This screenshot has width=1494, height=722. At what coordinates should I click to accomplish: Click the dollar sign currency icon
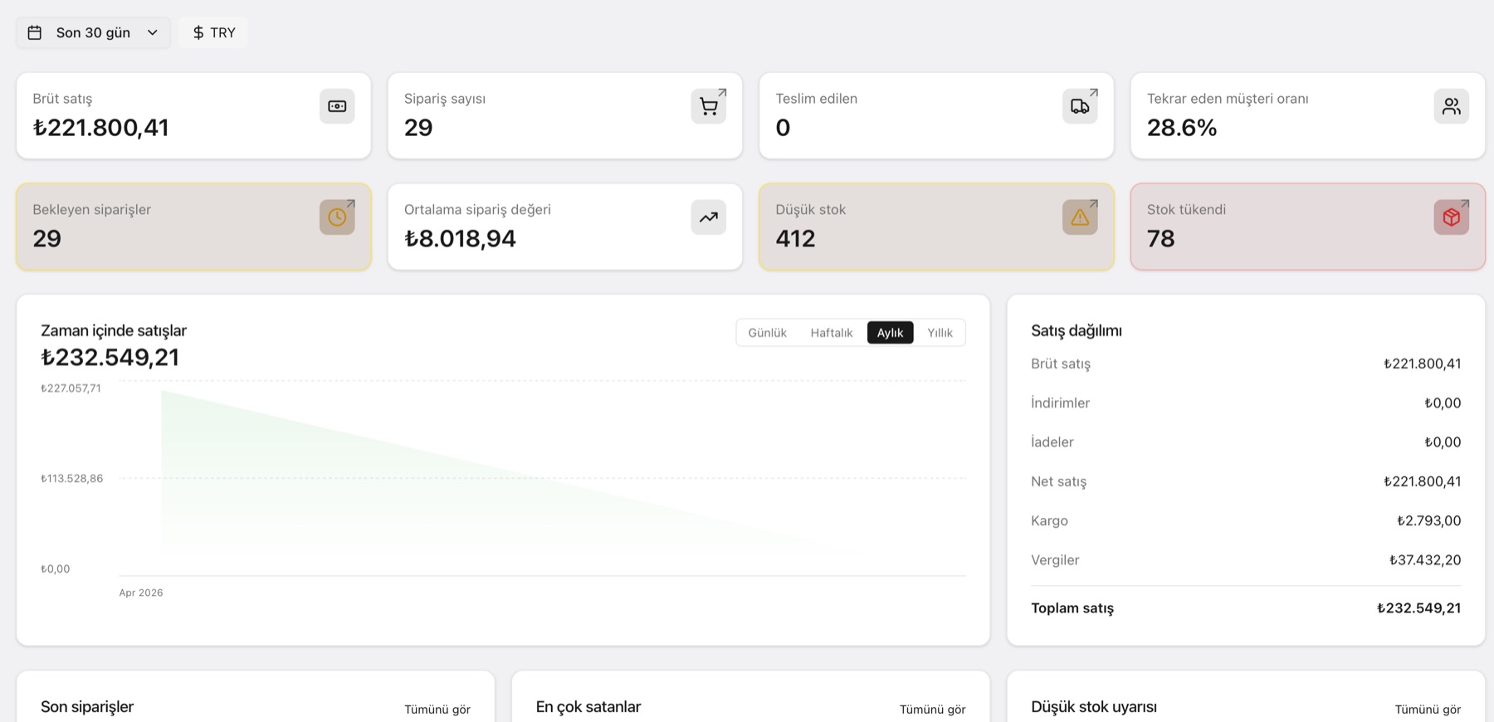tap(198, 32)
